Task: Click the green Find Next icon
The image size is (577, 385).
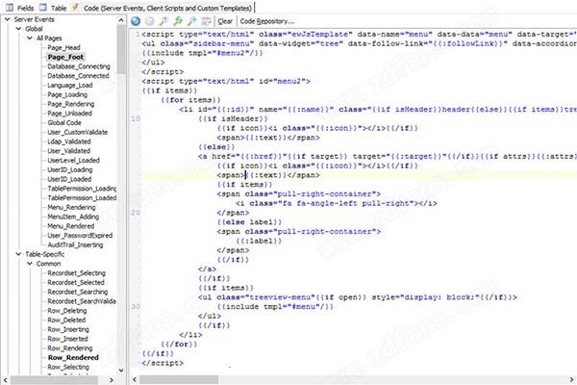Action: pos(178,21)
